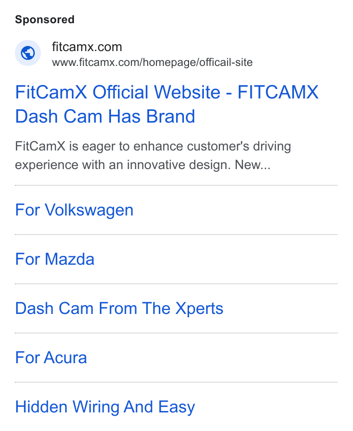Select the fitcamx.com site name
The image size is (353, 431).
87,47
